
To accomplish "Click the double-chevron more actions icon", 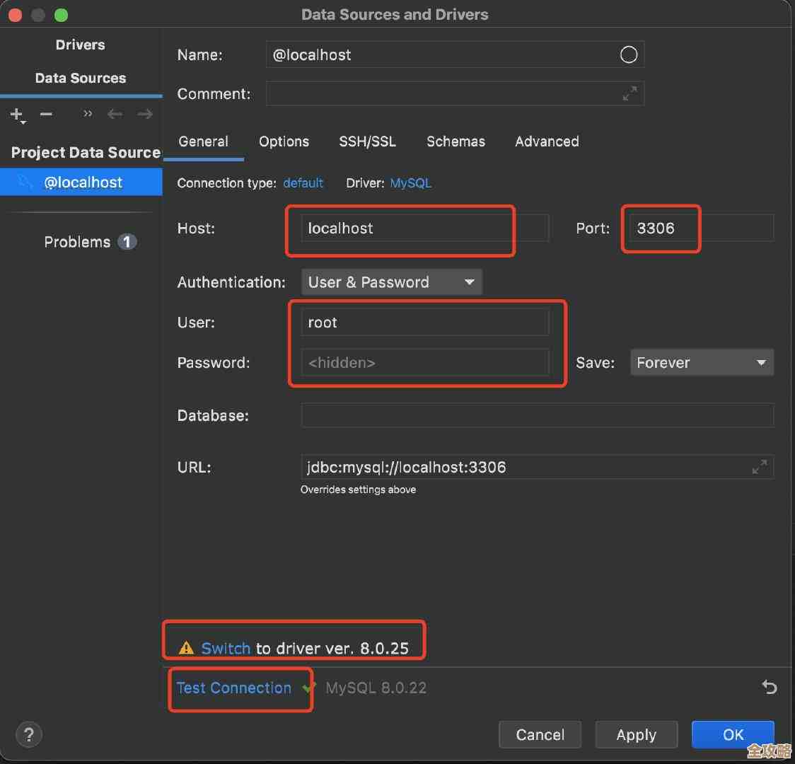I will (88, 114).
